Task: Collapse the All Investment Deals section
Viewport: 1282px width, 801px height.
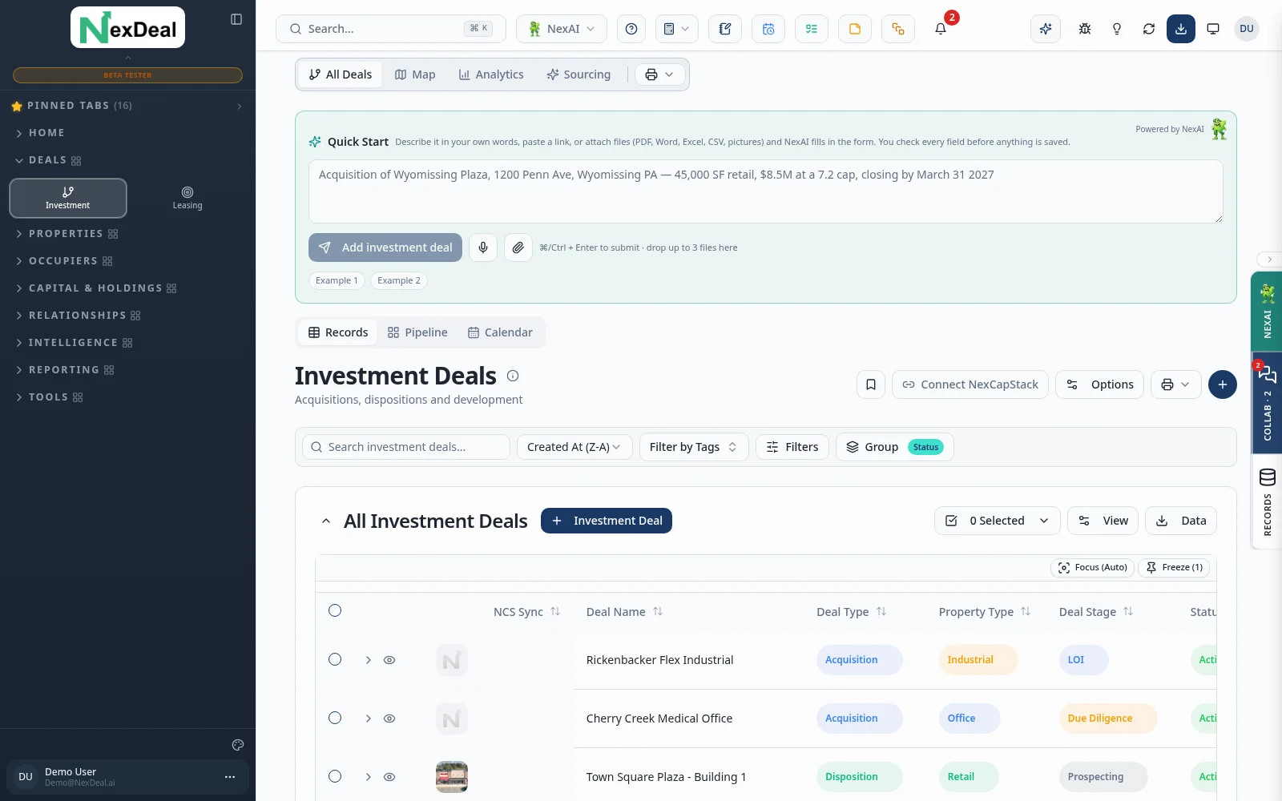Action: point(326,521)
